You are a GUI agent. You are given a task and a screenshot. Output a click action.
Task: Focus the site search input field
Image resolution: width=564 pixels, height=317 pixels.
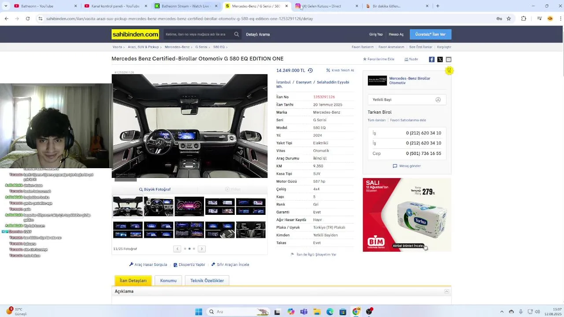tap(198, 34)
